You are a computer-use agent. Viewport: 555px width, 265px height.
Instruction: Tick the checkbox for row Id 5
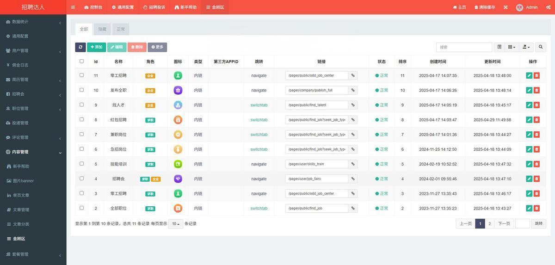(x=82, y=164)
